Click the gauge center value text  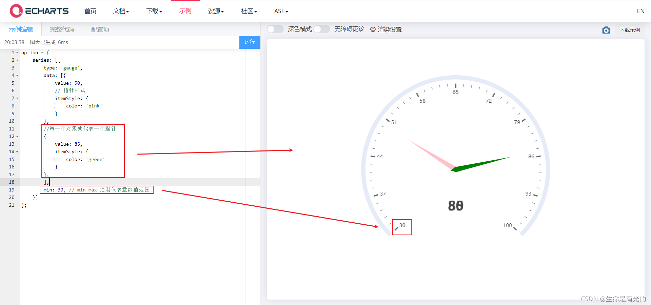pos(456,206)
